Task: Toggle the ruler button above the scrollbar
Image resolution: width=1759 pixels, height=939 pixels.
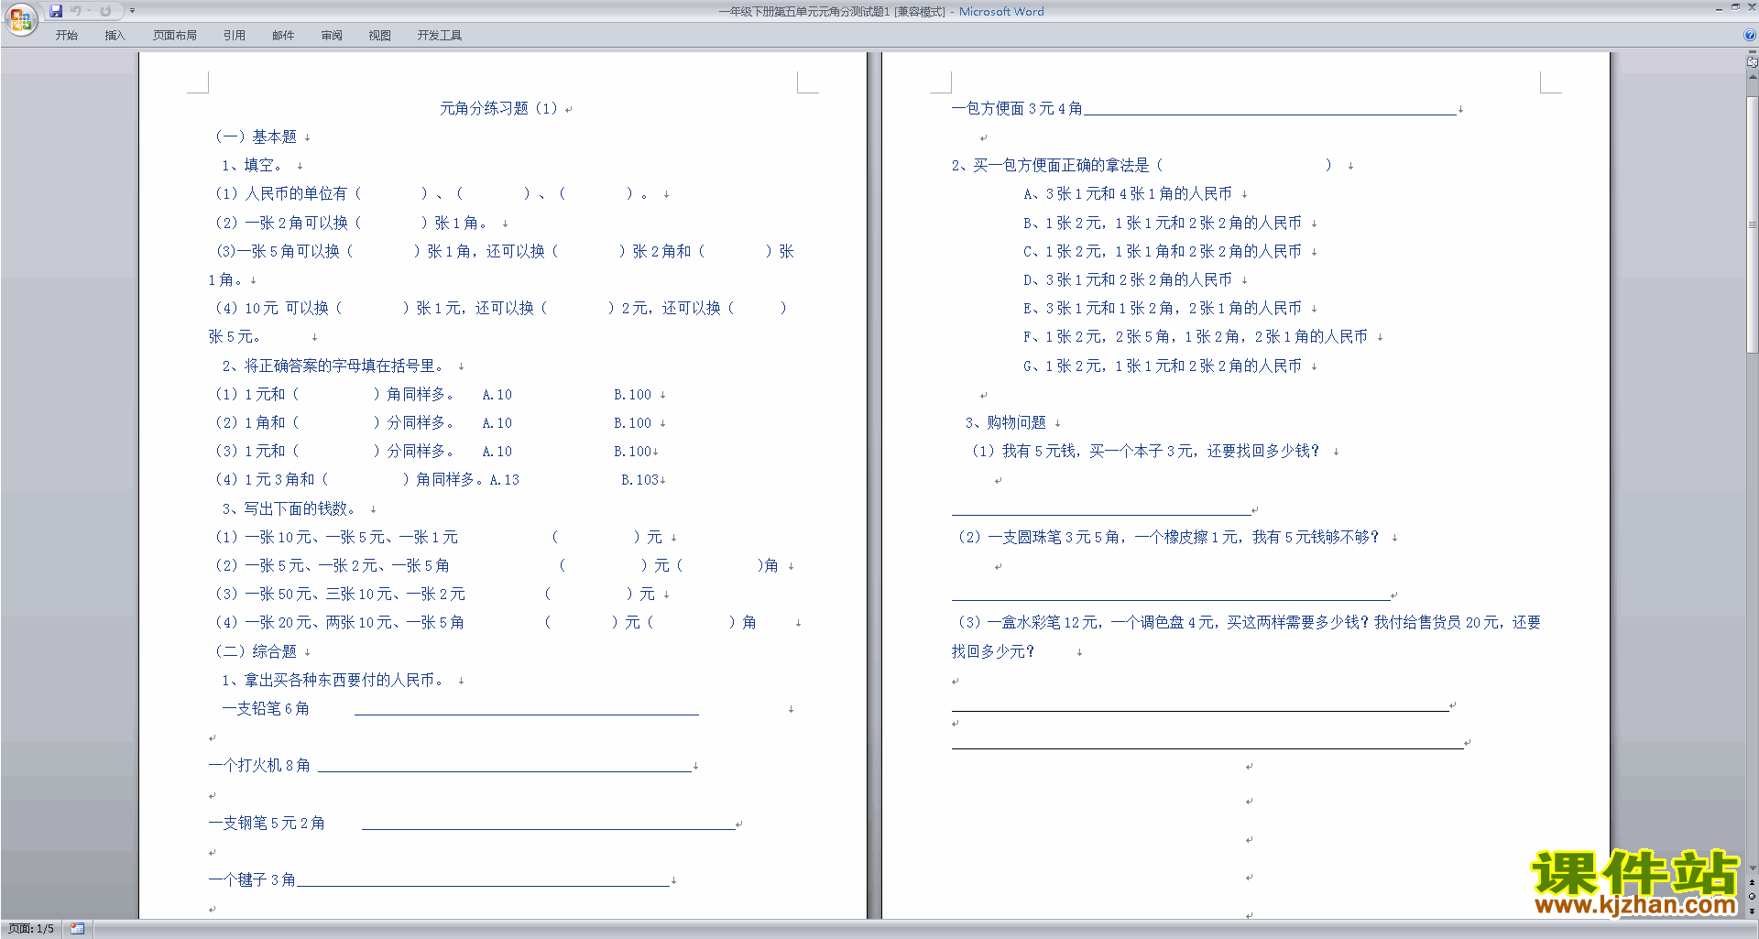Action: pyautogui.click(x=1752, y=62)
